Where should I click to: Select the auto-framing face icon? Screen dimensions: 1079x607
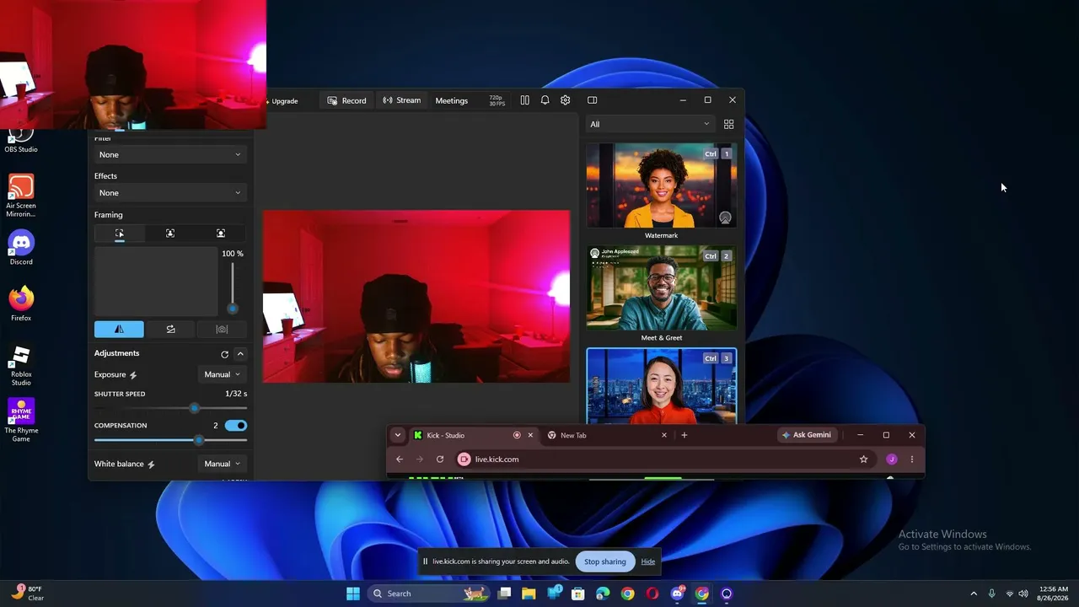click(170, 234)
